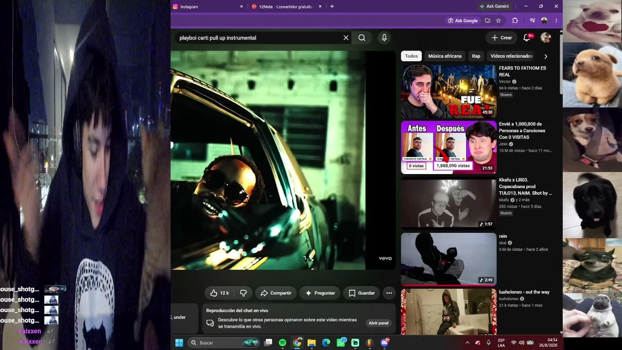Open the Vector channel name link
622x350 pixels.
505,82
